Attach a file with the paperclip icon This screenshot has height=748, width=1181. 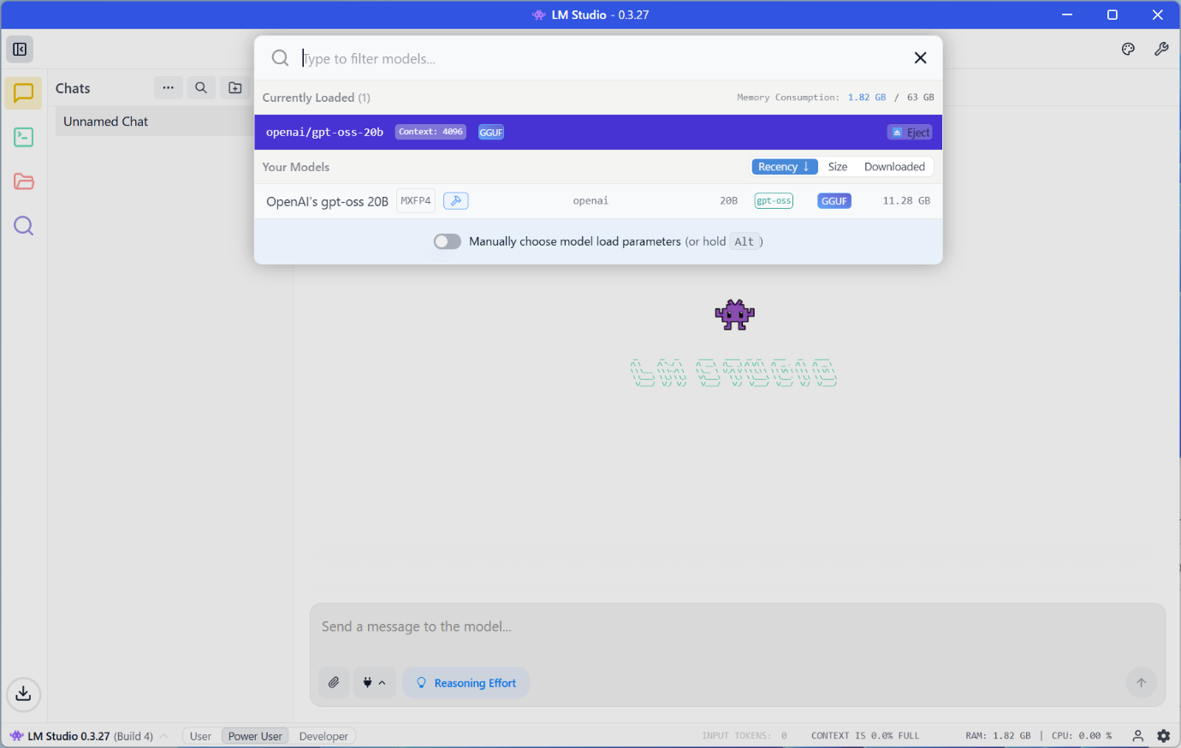(x=334, y=683)
